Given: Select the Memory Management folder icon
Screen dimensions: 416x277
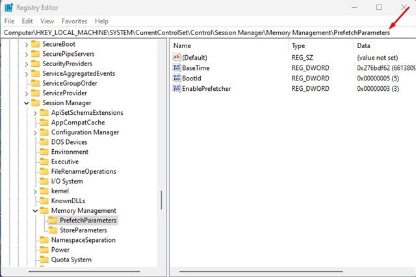Looking at the screenshot, I should pyautogui.click(x=44, y=211).
